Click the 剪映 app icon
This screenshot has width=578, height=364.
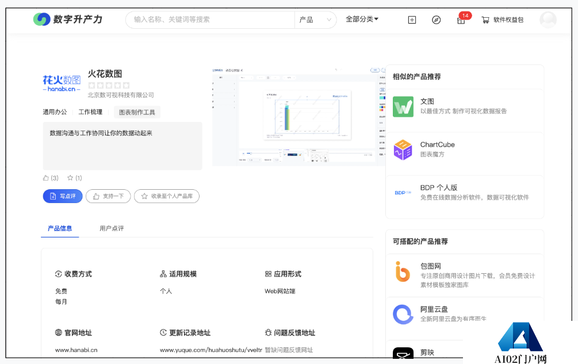click(403, 353)
